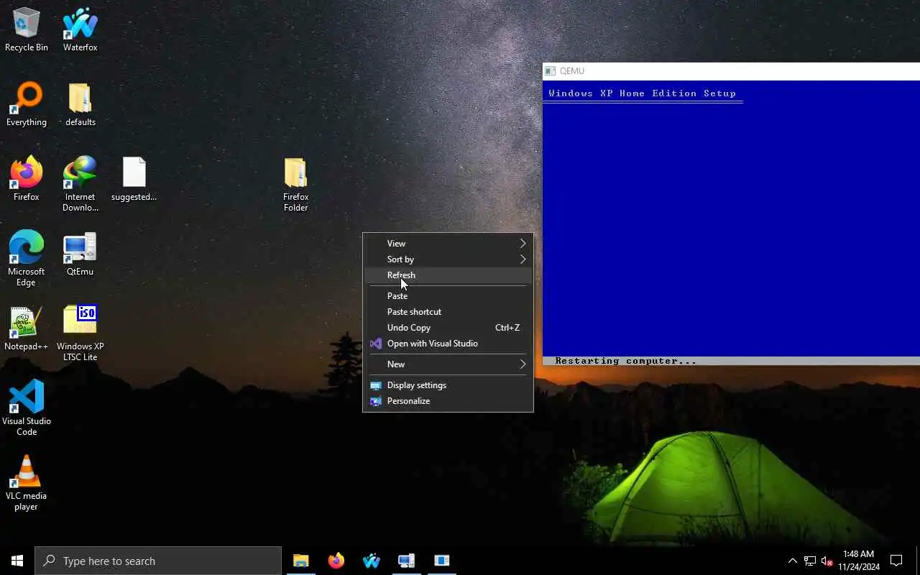Click the muted volume tray icon

point(827,561)
